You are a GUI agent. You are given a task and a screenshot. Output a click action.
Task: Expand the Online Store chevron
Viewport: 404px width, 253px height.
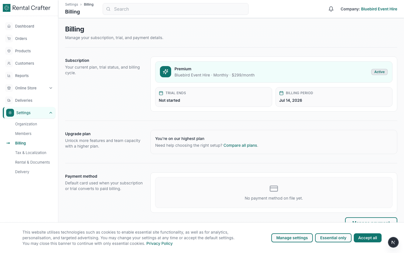[x=51, y=88]
